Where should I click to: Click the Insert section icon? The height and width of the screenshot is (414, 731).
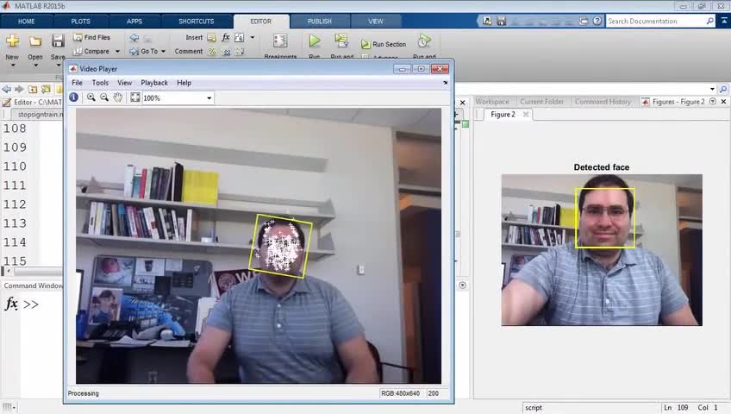tap(212, 38)
